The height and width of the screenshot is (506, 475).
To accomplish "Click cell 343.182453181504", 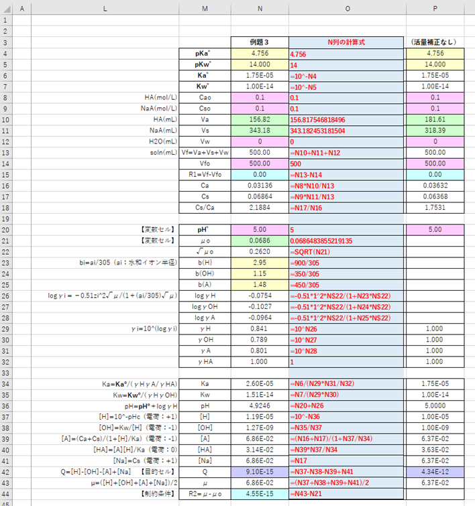I will click(x=346, y=131).
